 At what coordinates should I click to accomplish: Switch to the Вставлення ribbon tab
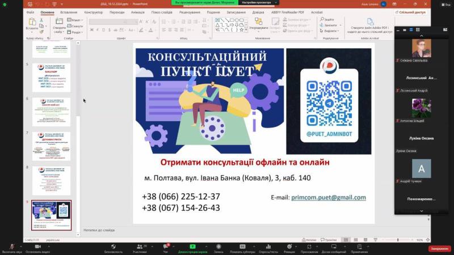(68, 11)
